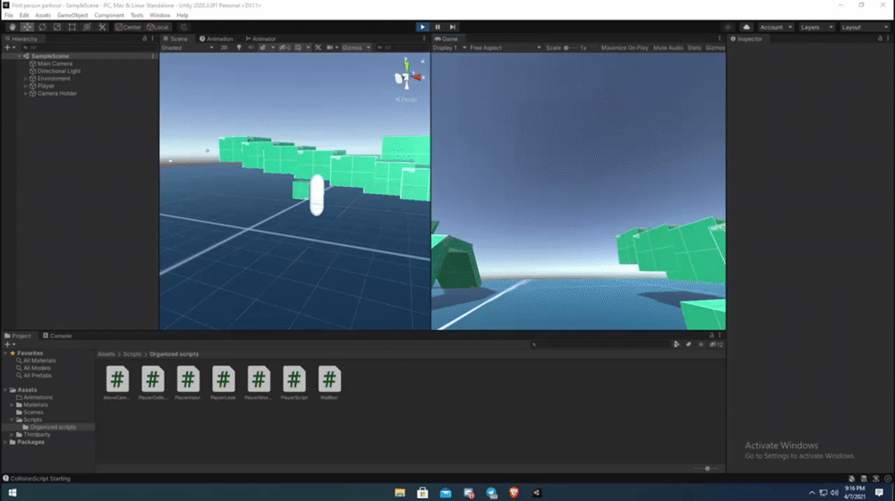This screenshot has height=501, width=895.
Task: Select the PlayerInput script asset
Action: 188,383
